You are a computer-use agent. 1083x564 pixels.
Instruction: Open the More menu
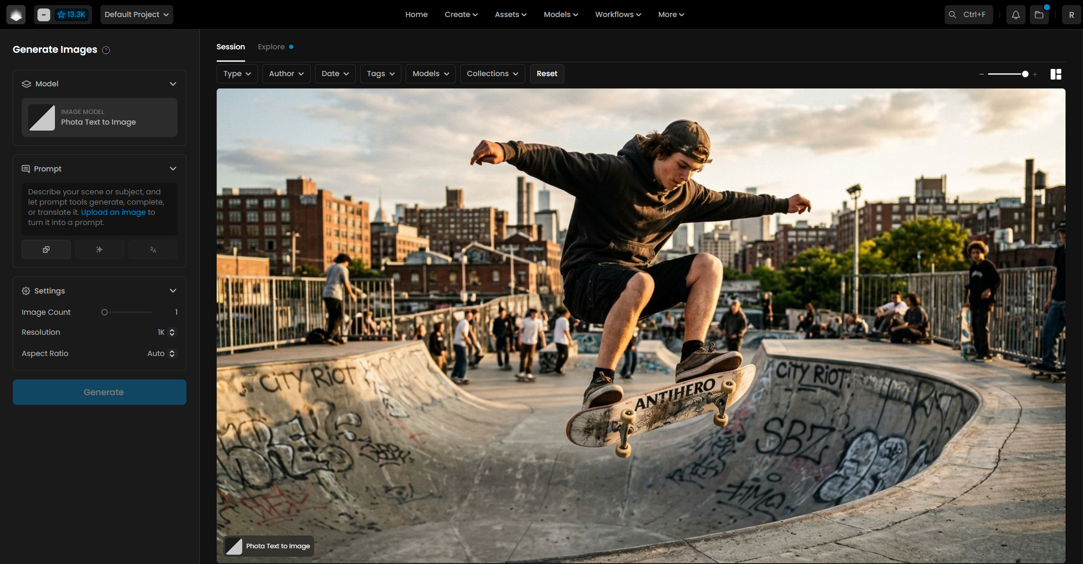pos(671,14)
